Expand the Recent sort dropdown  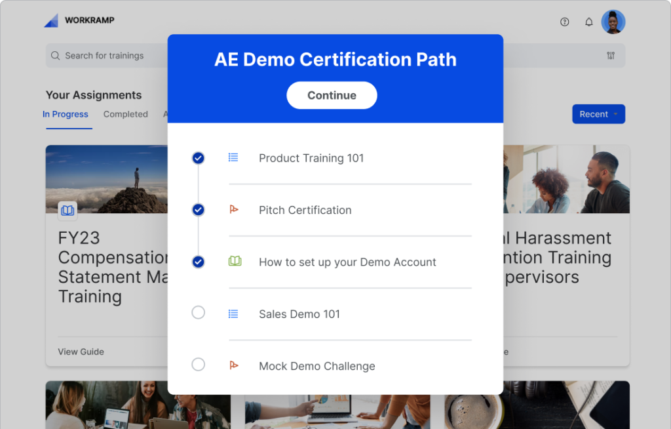[598, 114]
